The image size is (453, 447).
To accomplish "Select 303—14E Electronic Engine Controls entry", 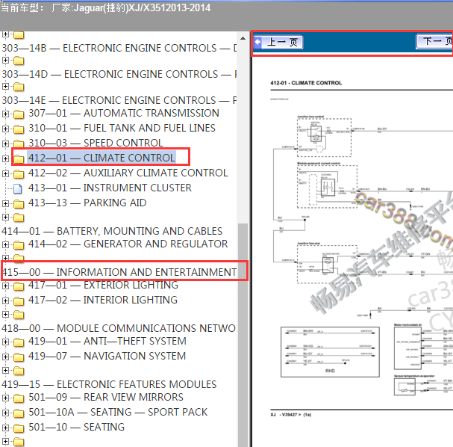I will [119, 100].
